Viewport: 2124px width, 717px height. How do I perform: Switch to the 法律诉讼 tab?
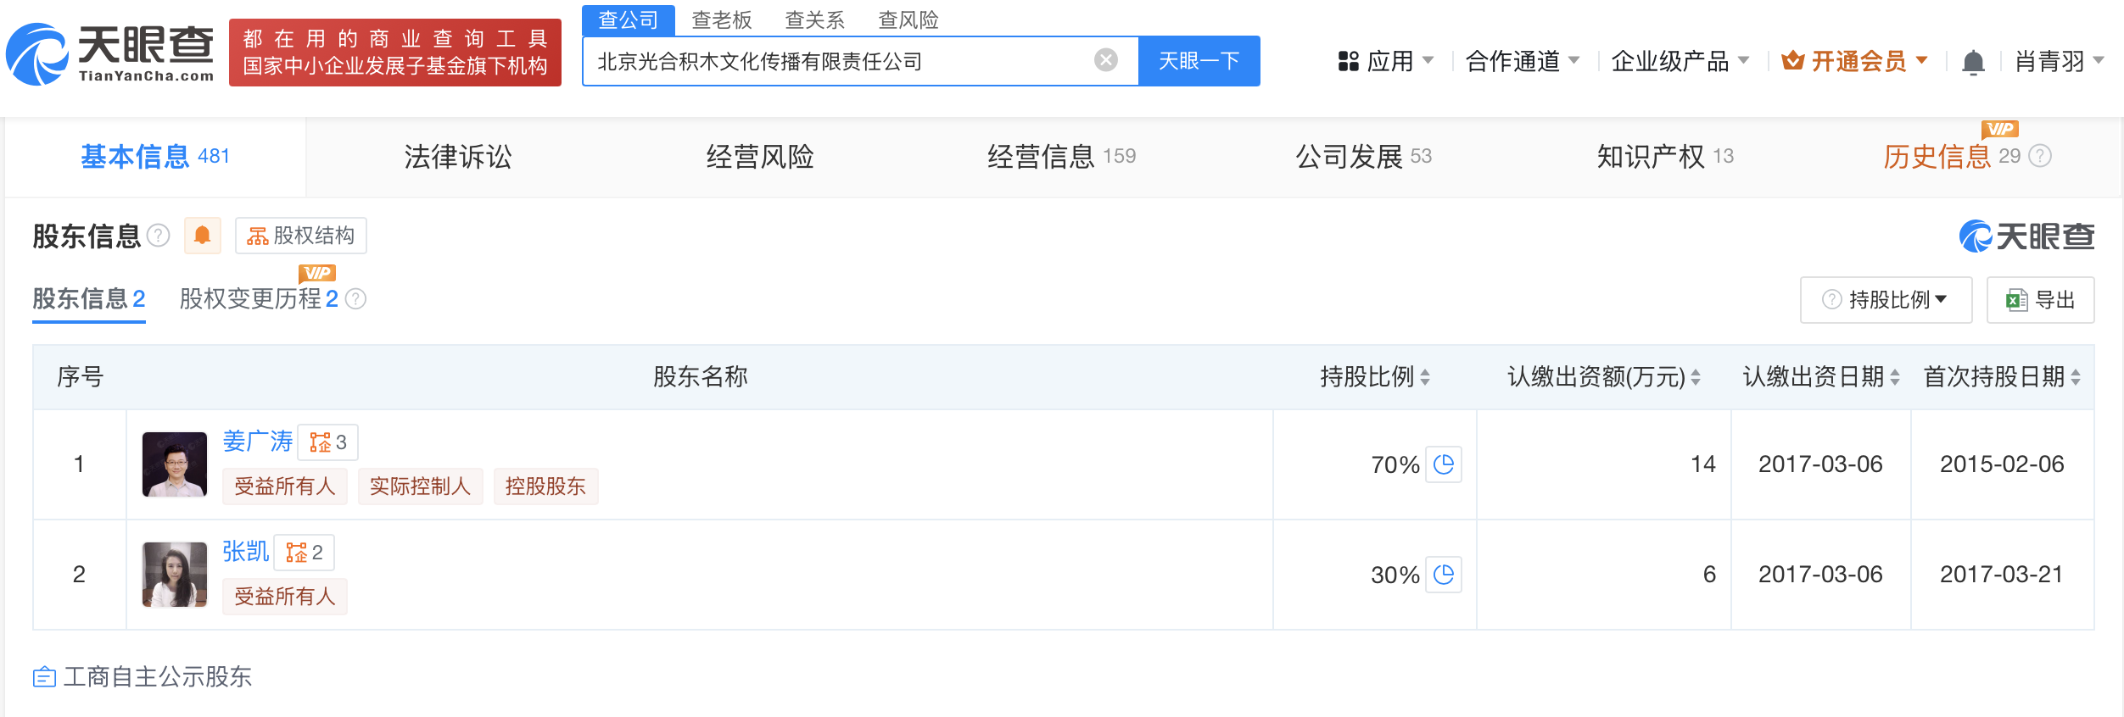tap(458, 157)
